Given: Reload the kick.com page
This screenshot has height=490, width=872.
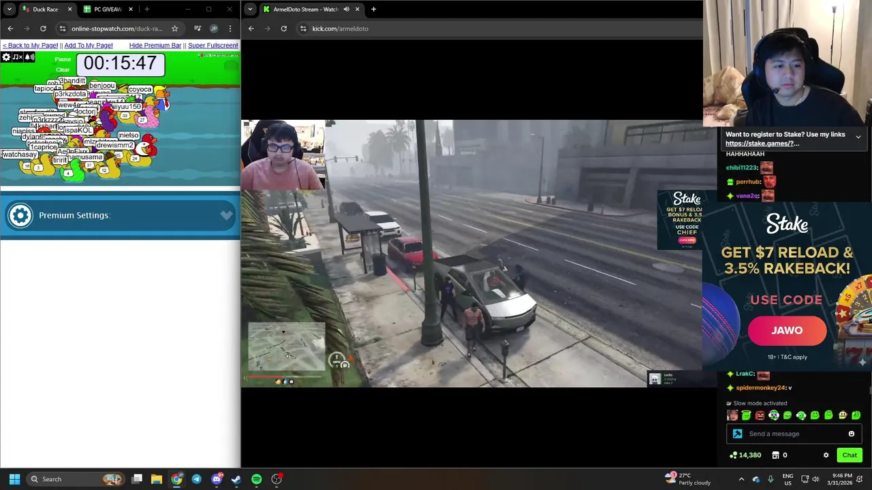Looking at the screenshot, I should point(283,29).
